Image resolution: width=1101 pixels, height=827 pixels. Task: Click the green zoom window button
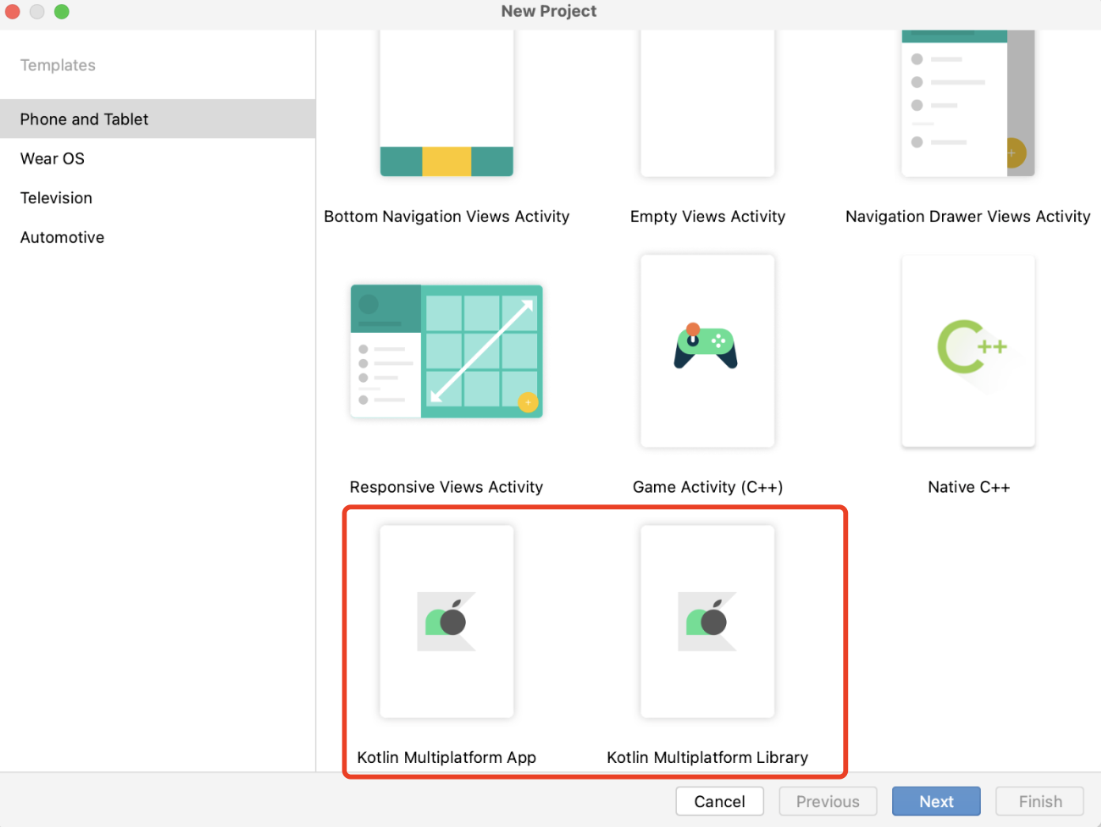[x=62, y=12]
